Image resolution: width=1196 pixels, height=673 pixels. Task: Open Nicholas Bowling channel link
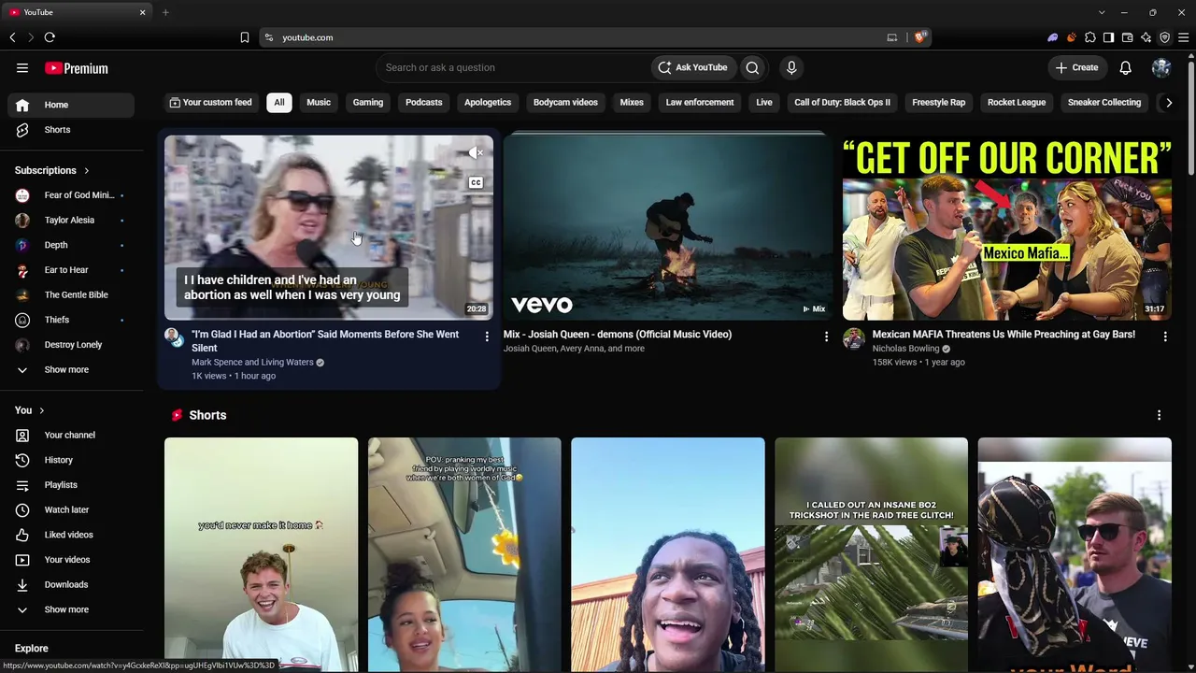905,349
